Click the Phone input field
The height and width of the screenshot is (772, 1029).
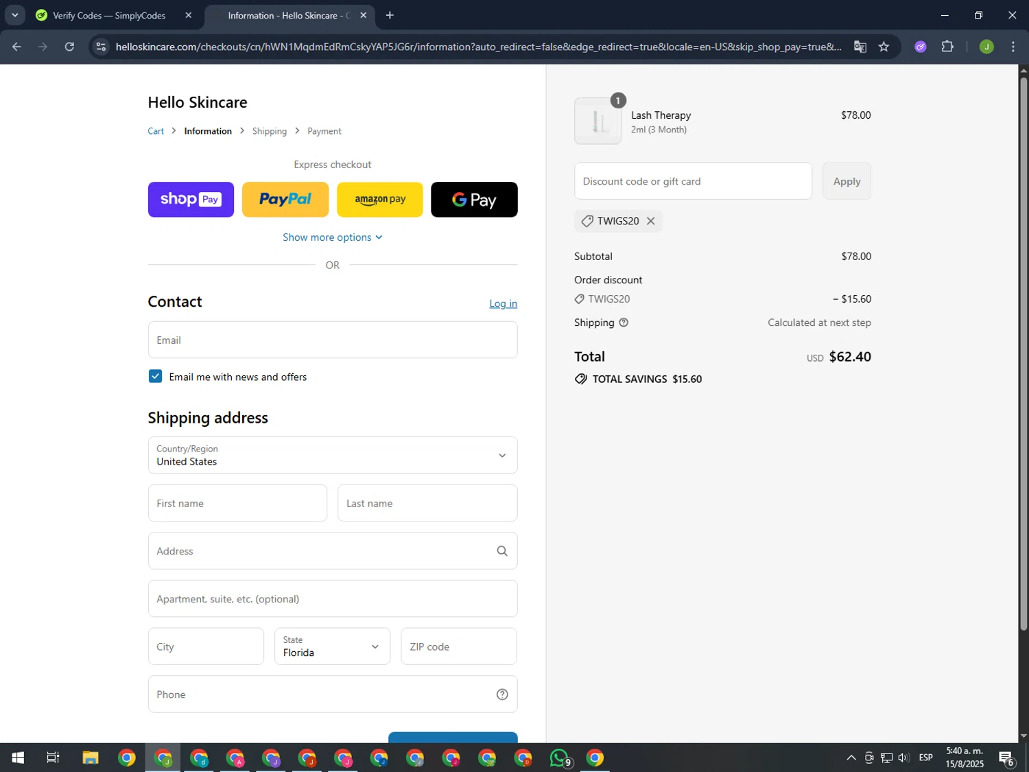click(333, 694)
